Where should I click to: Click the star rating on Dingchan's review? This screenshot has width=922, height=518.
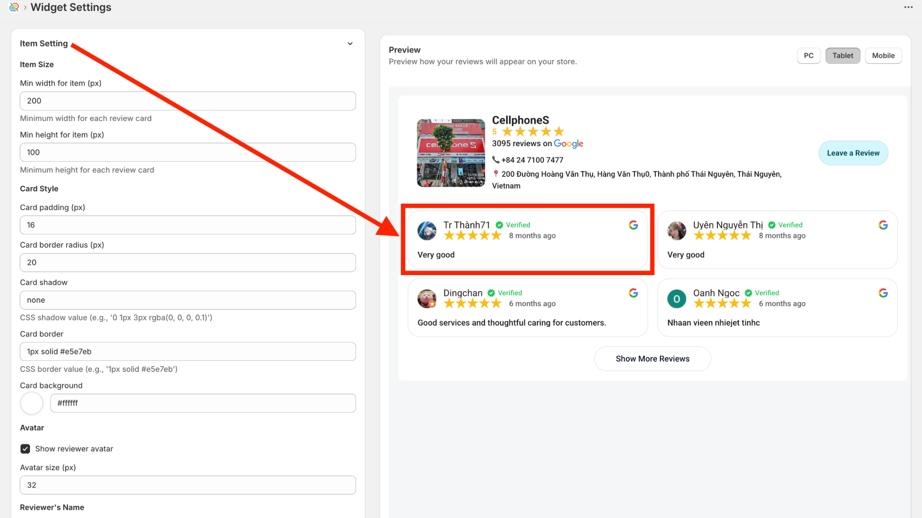[472, 303]
